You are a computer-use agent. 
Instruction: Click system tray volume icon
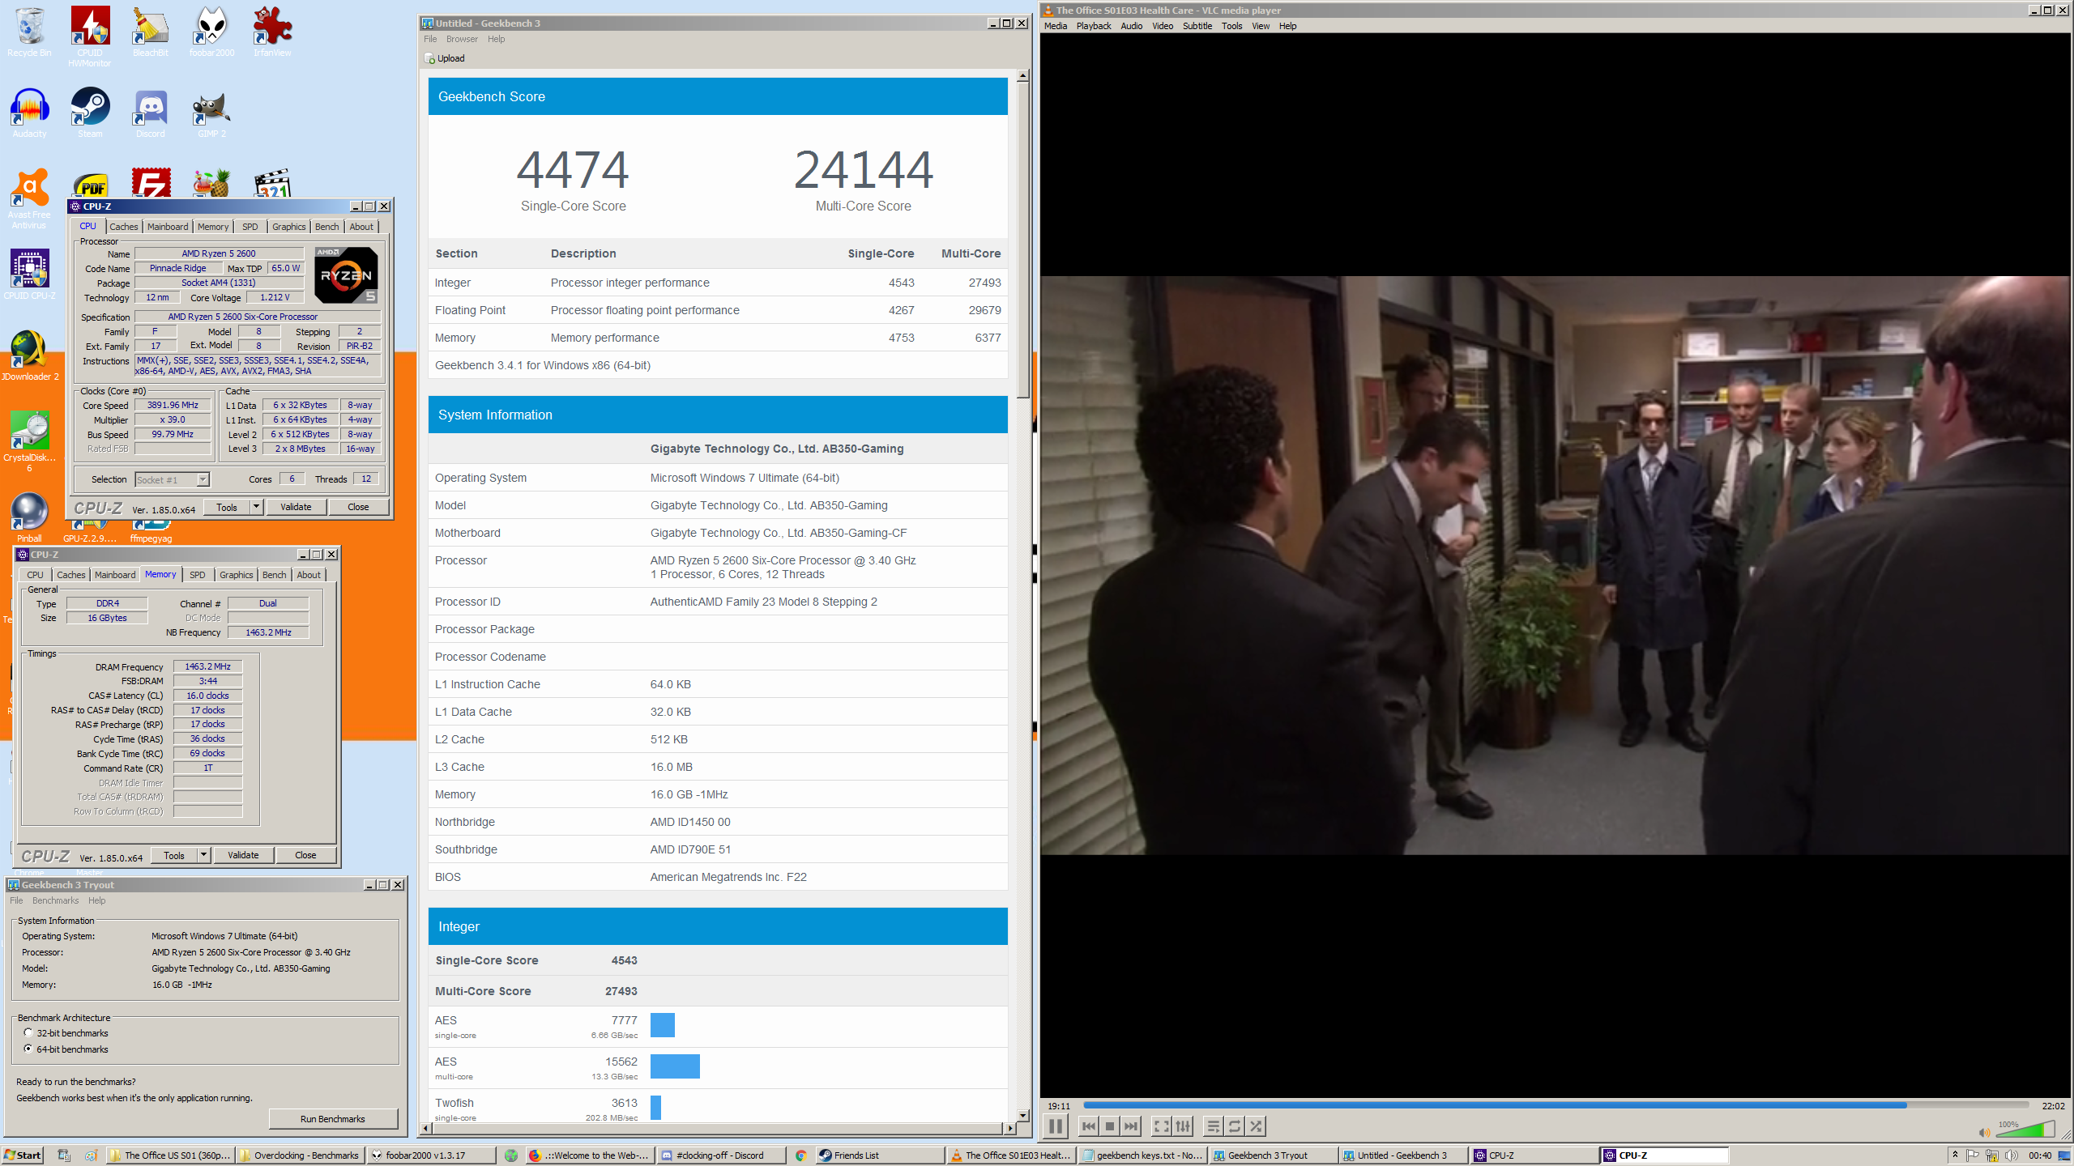point(2011,1155)
